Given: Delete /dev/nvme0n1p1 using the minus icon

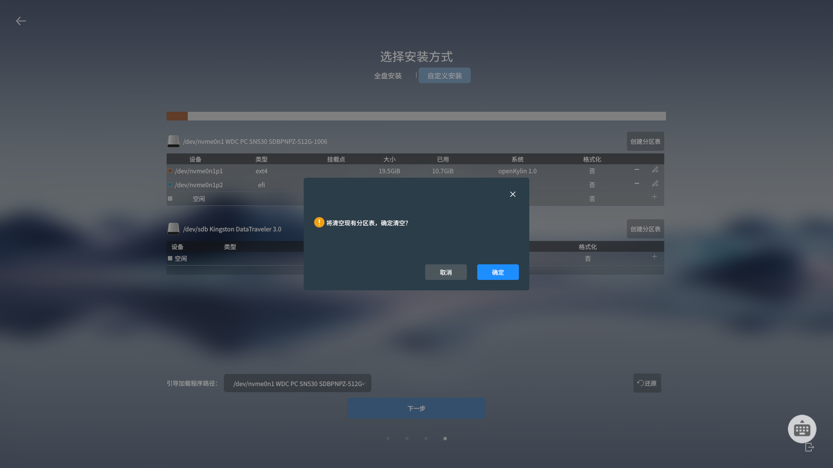Looking at the screenshot, I should [636, 169].
